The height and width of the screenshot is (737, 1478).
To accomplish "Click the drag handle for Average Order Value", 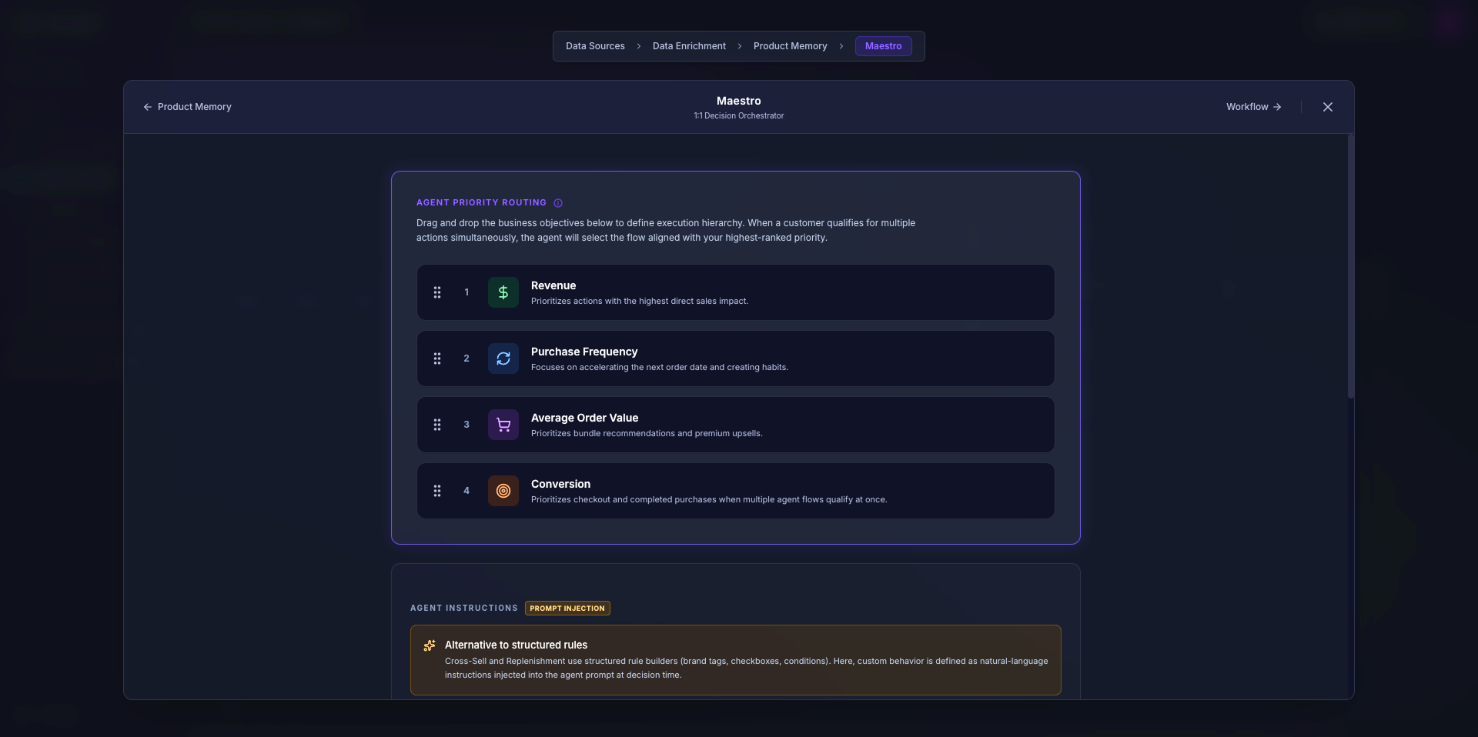I will coord(437,425).
